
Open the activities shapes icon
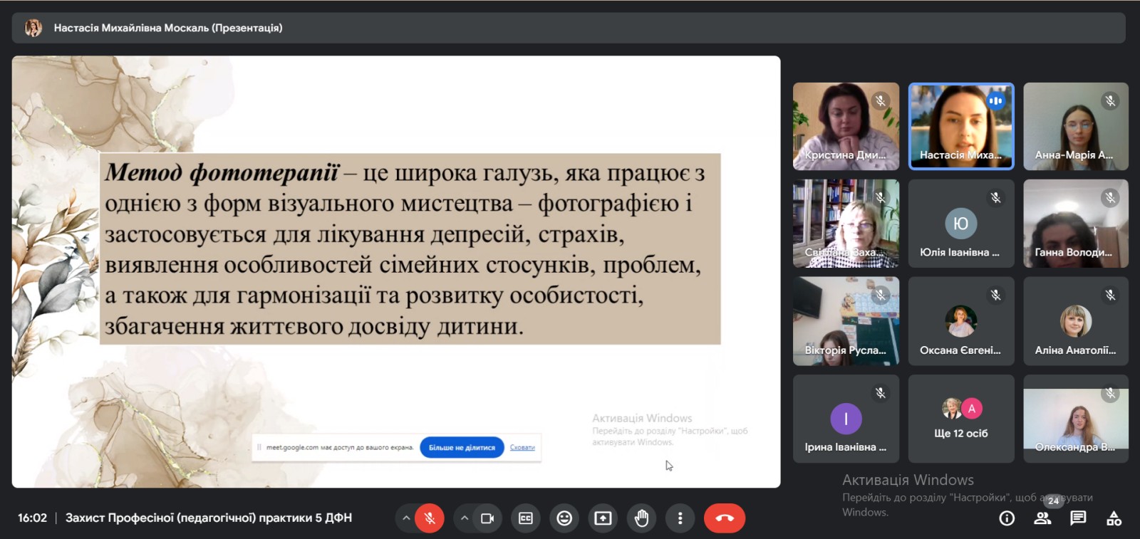click(x=1114, y=518)
